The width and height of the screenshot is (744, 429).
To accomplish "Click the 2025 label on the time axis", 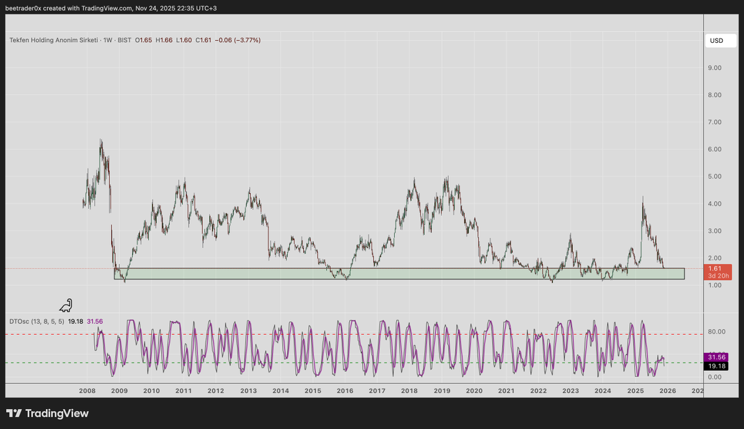I will coord(635,391).
